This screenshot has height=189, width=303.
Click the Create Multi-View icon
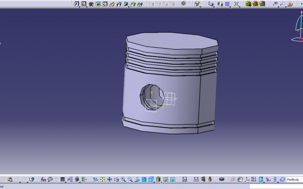click(144, 180)
